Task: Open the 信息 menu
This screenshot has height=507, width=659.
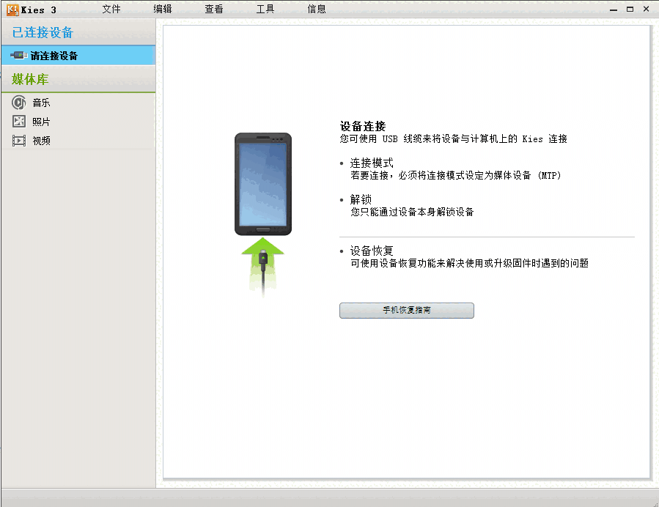Action: point(317,9)
